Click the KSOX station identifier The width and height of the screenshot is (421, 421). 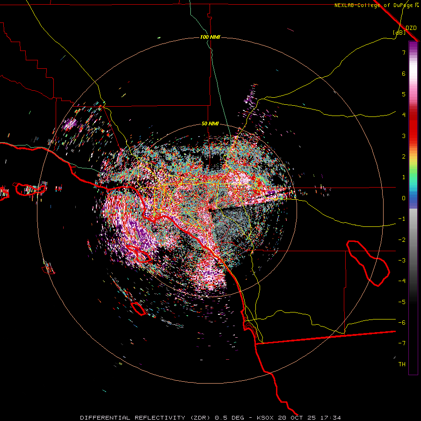[266, 418]
